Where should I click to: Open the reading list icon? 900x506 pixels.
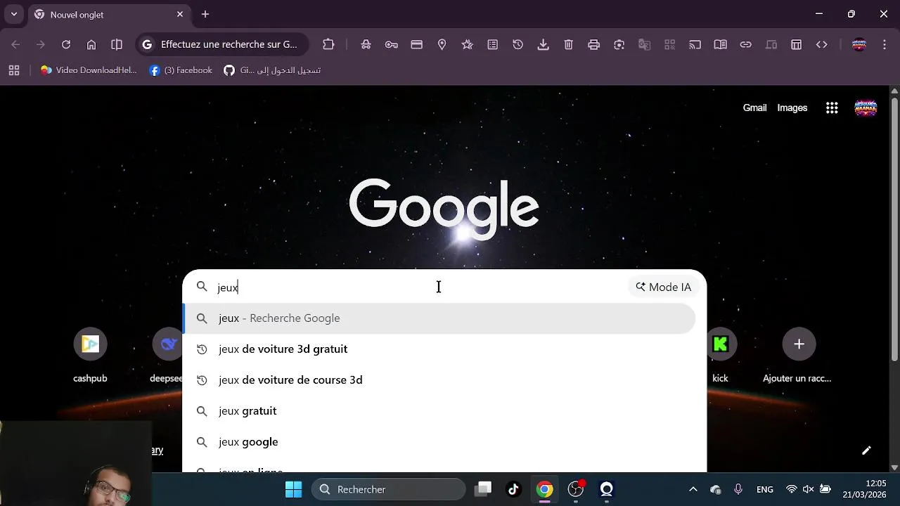point(493,44)
